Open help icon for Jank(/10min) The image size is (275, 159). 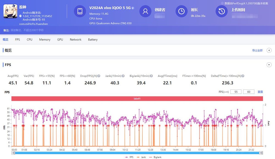(x=123, y=76)
